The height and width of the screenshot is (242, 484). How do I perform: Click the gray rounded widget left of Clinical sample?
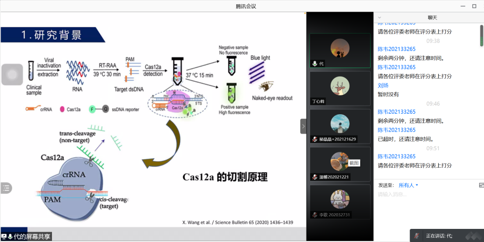12,74
